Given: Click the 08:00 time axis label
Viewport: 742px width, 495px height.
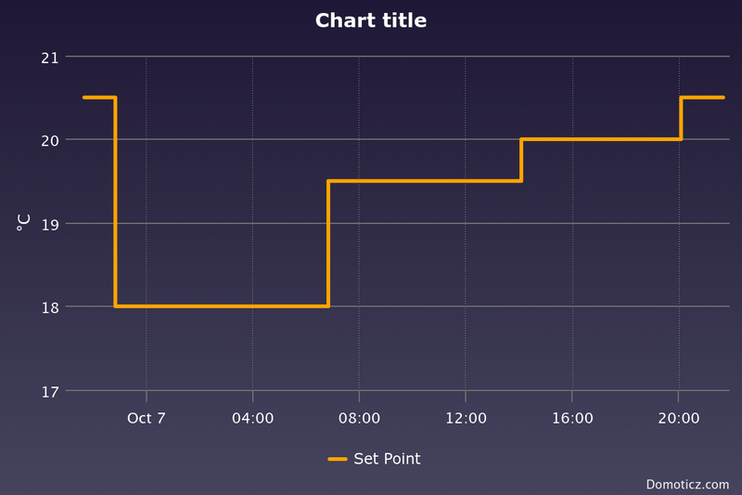Looking at the screenshot, I should click(359, 419).
